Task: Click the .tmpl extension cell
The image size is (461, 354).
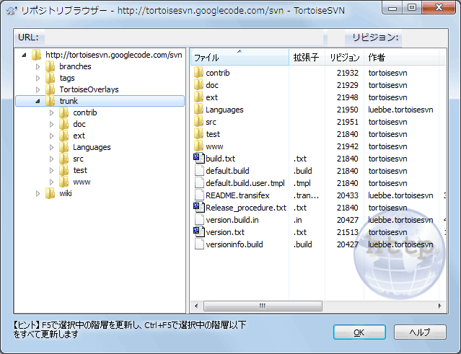Action: 302,183
